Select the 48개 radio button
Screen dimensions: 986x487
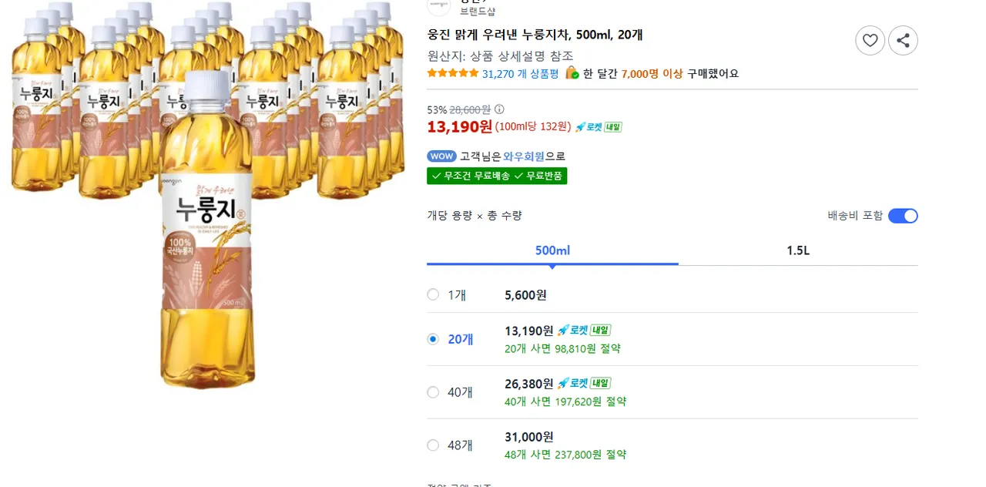433,445
